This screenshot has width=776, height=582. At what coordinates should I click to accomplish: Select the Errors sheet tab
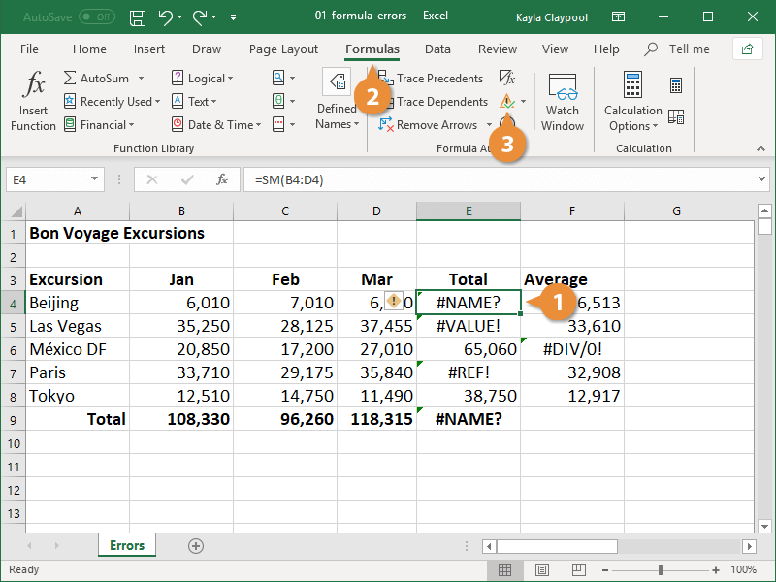pyautogui.click(x=127, y=545)
